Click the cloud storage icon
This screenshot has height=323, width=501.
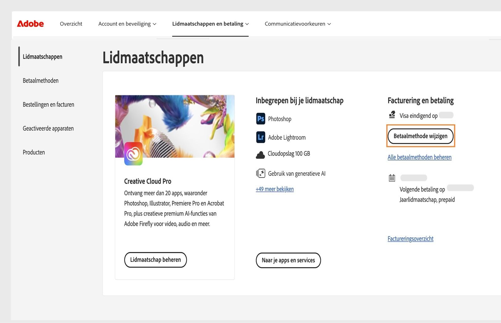tap(260, 155)
